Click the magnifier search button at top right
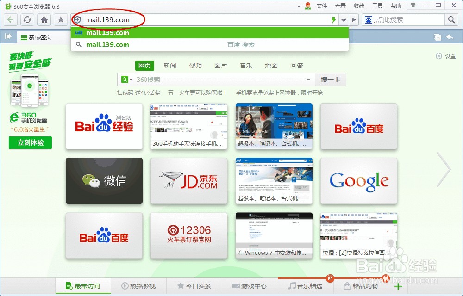Screen dimensions: 463x296 pos(451,20)
